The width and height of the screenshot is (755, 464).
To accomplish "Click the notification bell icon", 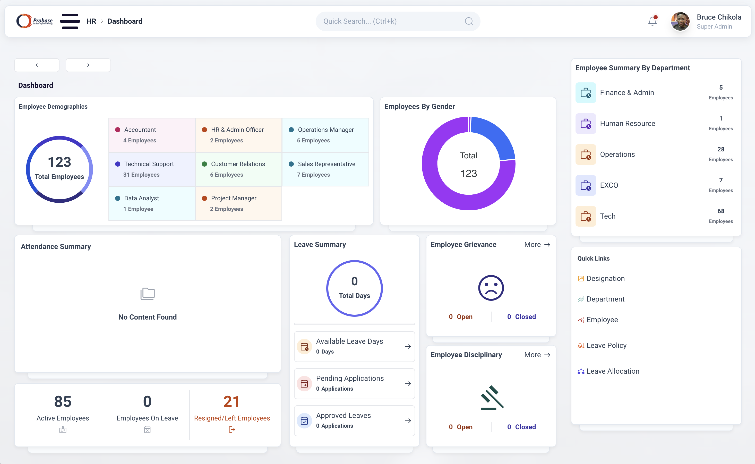I will [652, 21].
